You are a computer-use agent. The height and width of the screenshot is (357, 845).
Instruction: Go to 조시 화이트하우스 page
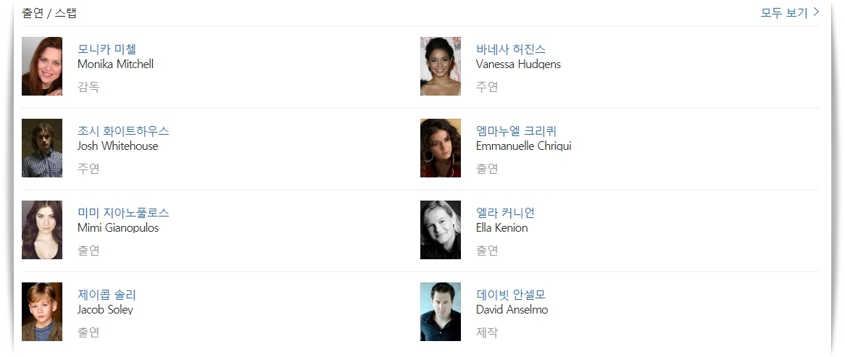[x=123, y=131]
